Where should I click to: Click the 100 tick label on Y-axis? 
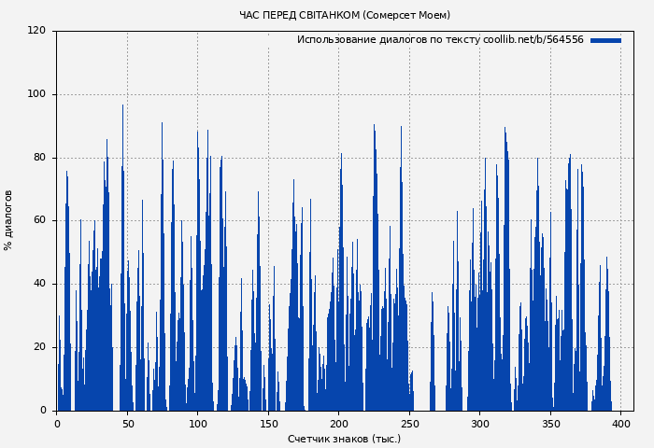pos(36,94)
